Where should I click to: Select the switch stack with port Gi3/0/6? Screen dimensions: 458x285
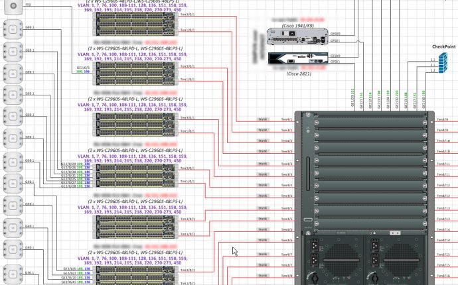point(135,275)
